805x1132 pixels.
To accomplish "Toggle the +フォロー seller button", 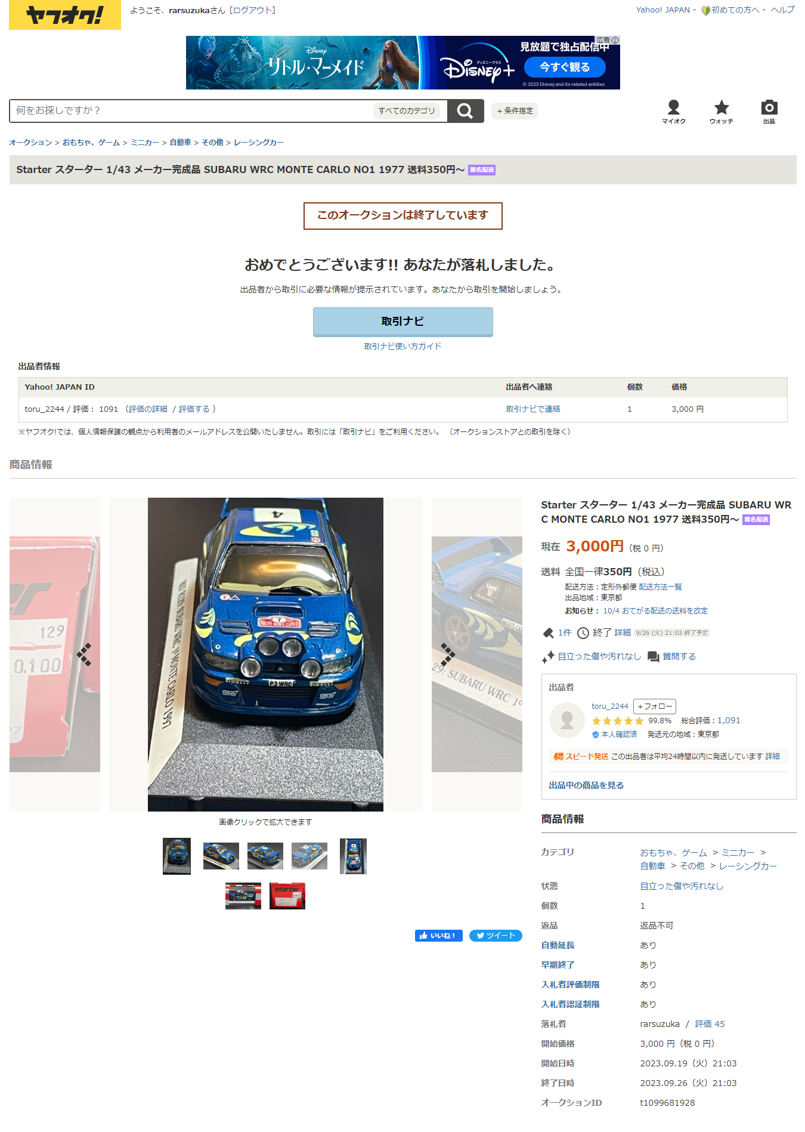I will [655, 707].
